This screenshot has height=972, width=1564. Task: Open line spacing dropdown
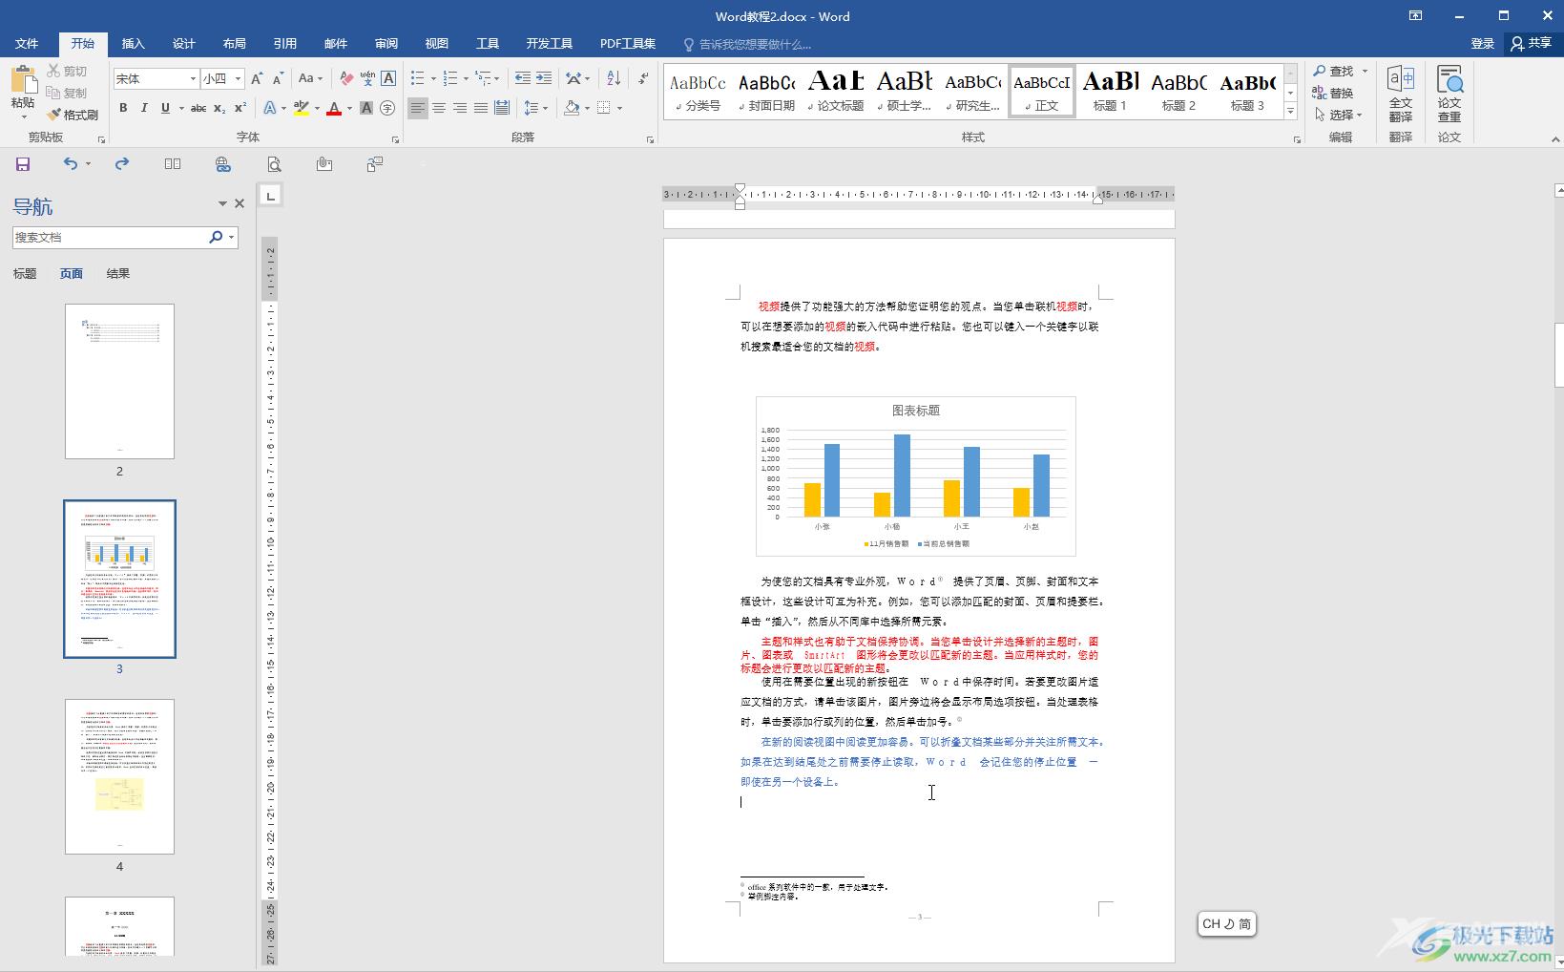click(536, 108)
